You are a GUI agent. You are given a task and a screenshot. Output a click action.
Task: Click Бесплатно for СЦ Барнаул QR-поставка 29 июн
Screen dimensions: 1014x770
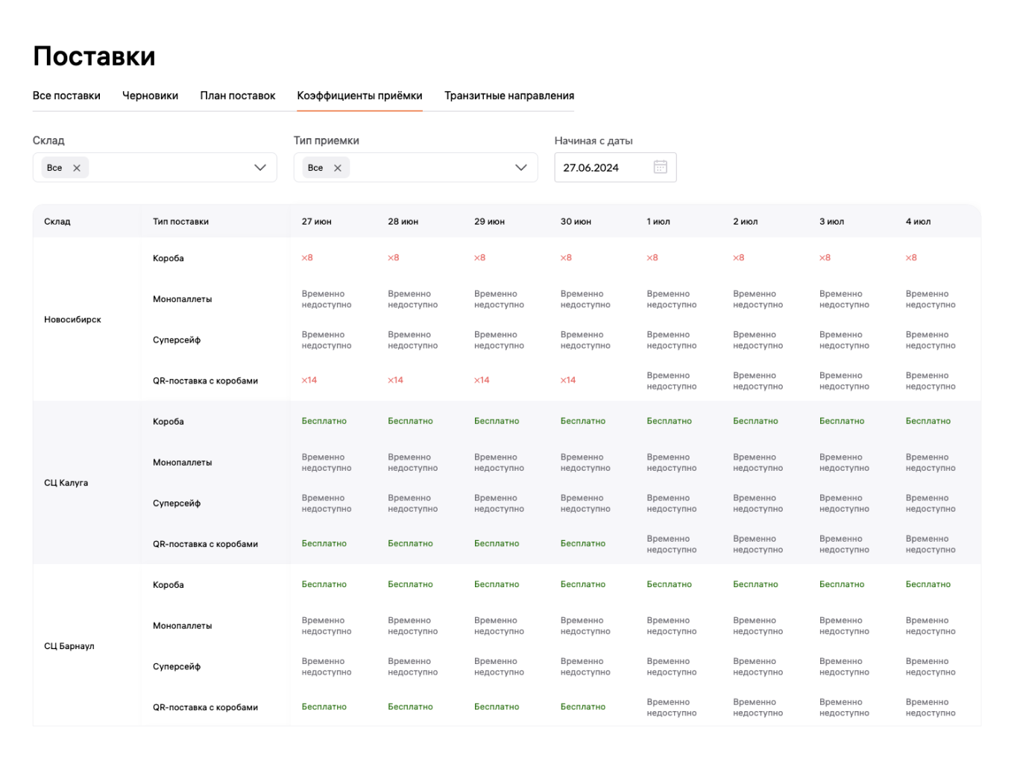pyautogui.click(x=497, y=707)
